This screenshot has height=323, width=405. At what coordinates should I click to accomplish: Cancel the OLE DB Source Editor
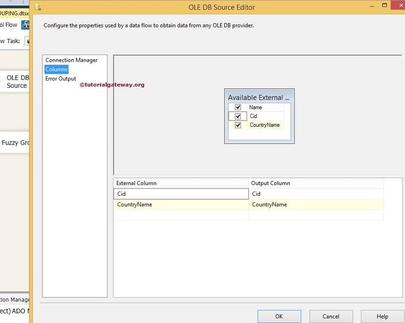pos(331,317)
